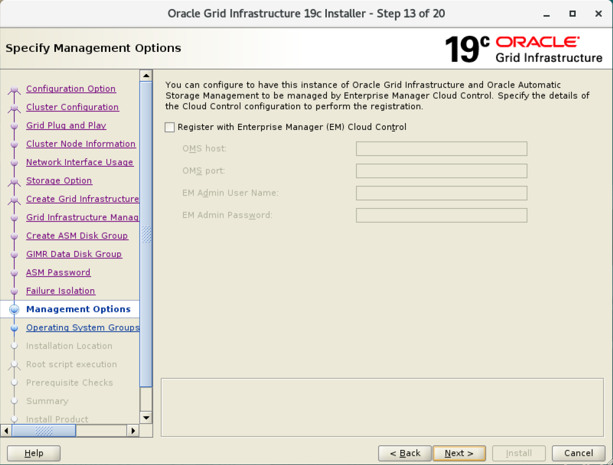Viewport: 613px width, 465px height.
Task: Click the Grid Plug and Play bullet icon
Action: pos(14,126)
